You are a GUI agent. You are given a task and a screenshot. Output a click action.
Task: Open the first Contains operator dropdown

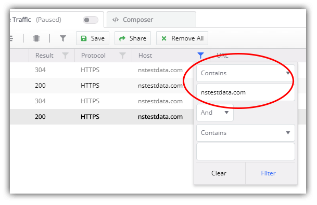pyautogui.click(x=246, y=73)
